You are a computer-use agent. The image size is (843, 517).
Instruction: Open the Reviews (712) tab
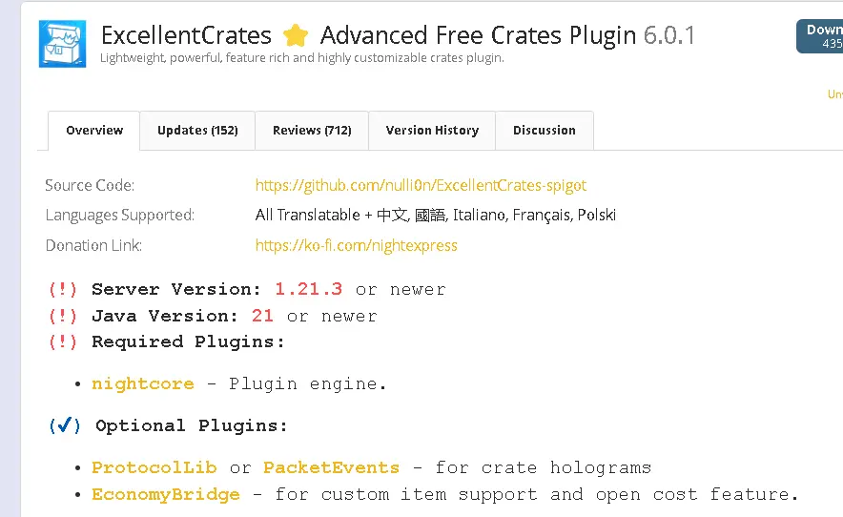click(x=312, y=131)
